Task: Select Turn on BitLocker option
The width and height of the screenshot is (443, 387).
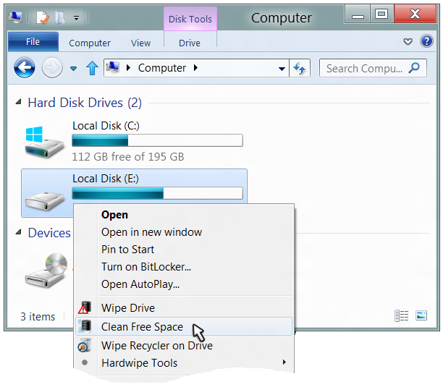Action: [x=146, y=267]
